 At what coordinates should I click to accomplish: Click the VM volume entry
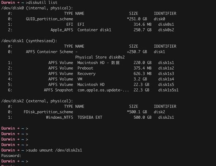pyautogui.click(x=91, y=79)
